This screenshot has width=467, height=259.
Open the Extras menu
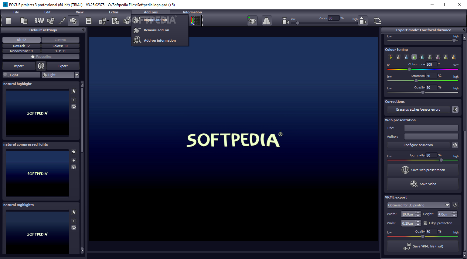tap(114, 12)
